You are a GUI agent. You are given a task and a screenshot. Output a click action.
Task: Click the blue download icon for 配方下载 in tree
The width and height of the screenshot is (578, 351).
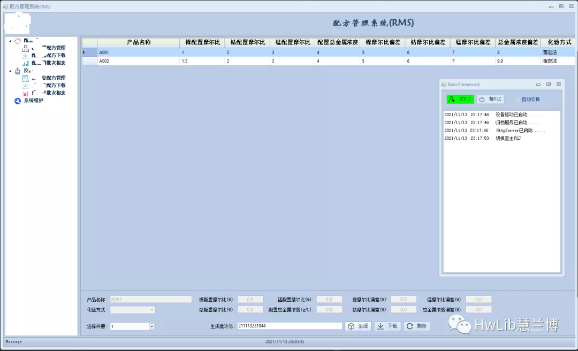click(25, 56)
